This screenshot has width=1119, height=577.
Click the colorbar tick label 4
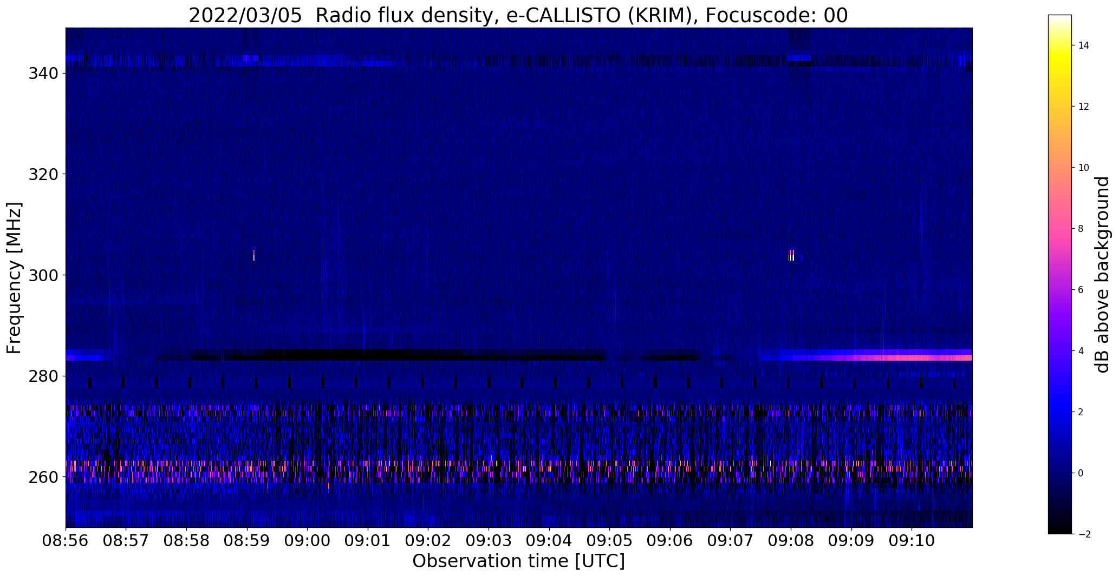click(1081, 351)
